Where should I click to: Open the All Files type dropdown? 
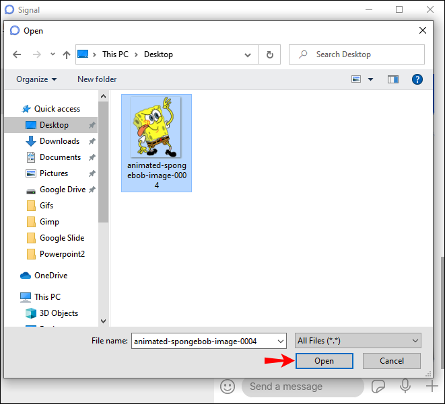click(358, 341)
